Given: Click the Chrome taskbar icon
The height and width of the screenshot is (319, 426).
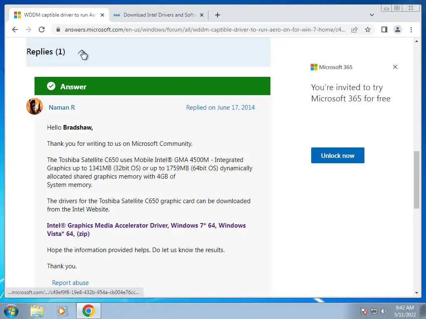Looking at the screenshot, I should 89,311.
